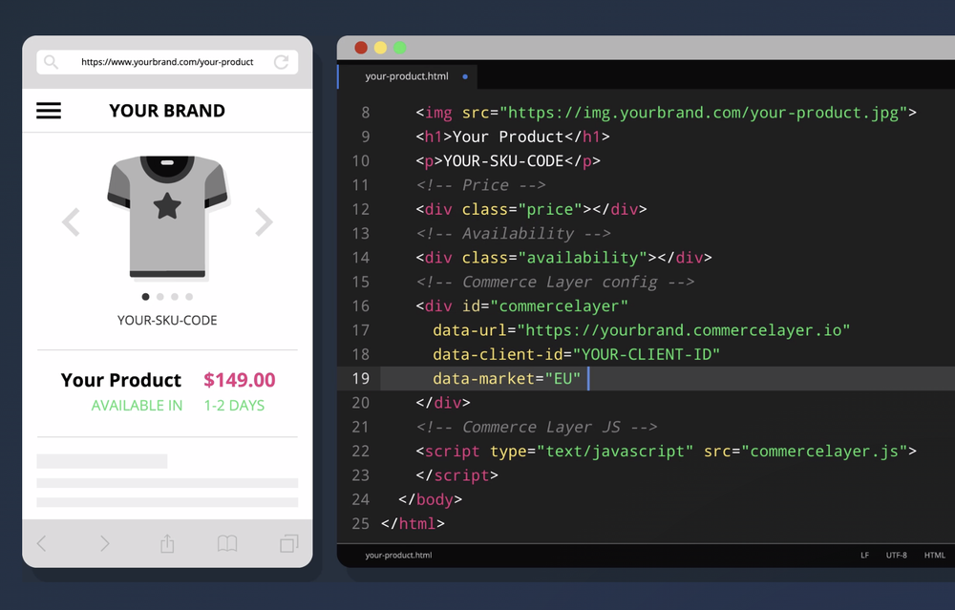Show next product image with right chevron

[x=265, y=221]
